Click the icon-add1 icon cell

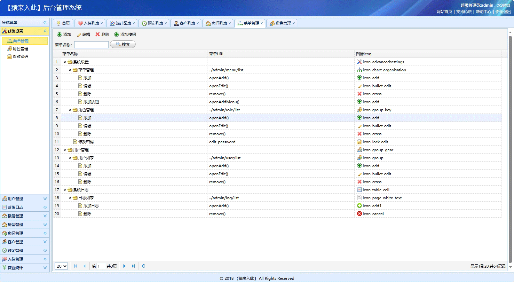coord(428,206)
